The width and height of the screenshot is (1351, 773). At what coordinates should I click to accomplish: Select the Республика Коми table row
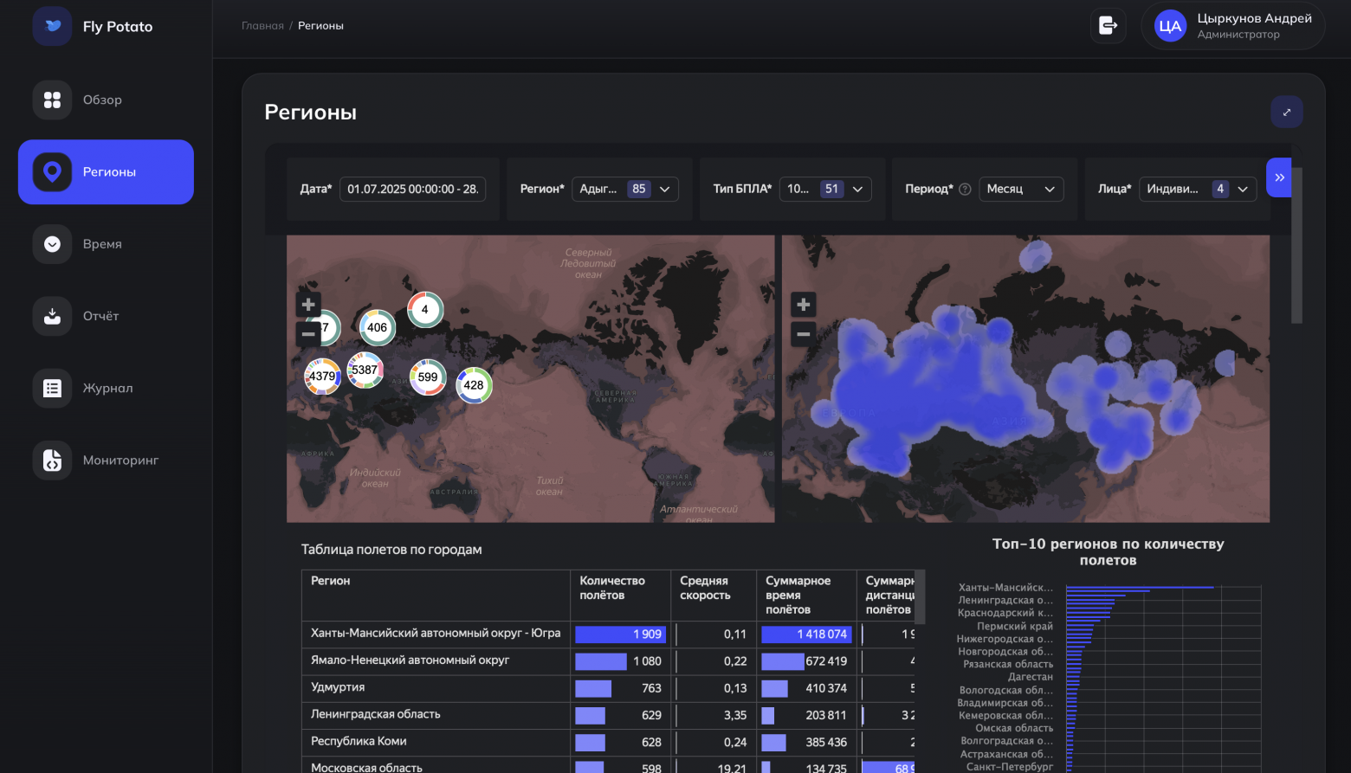[608, 742]
